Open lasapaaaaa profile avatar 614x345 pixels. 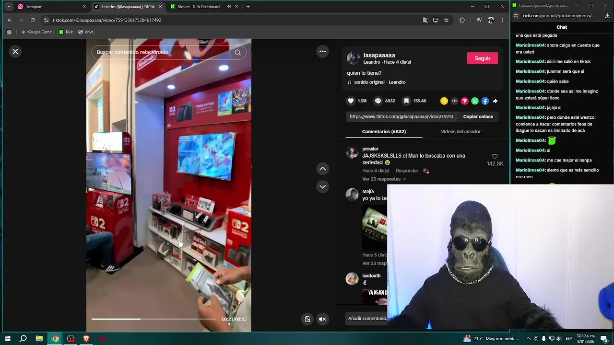353,58
